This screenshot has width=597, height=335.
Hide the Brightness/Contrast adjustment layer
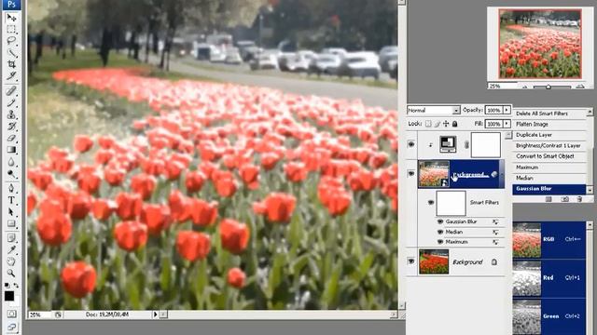pyautogui.click(x=411, y=144)
